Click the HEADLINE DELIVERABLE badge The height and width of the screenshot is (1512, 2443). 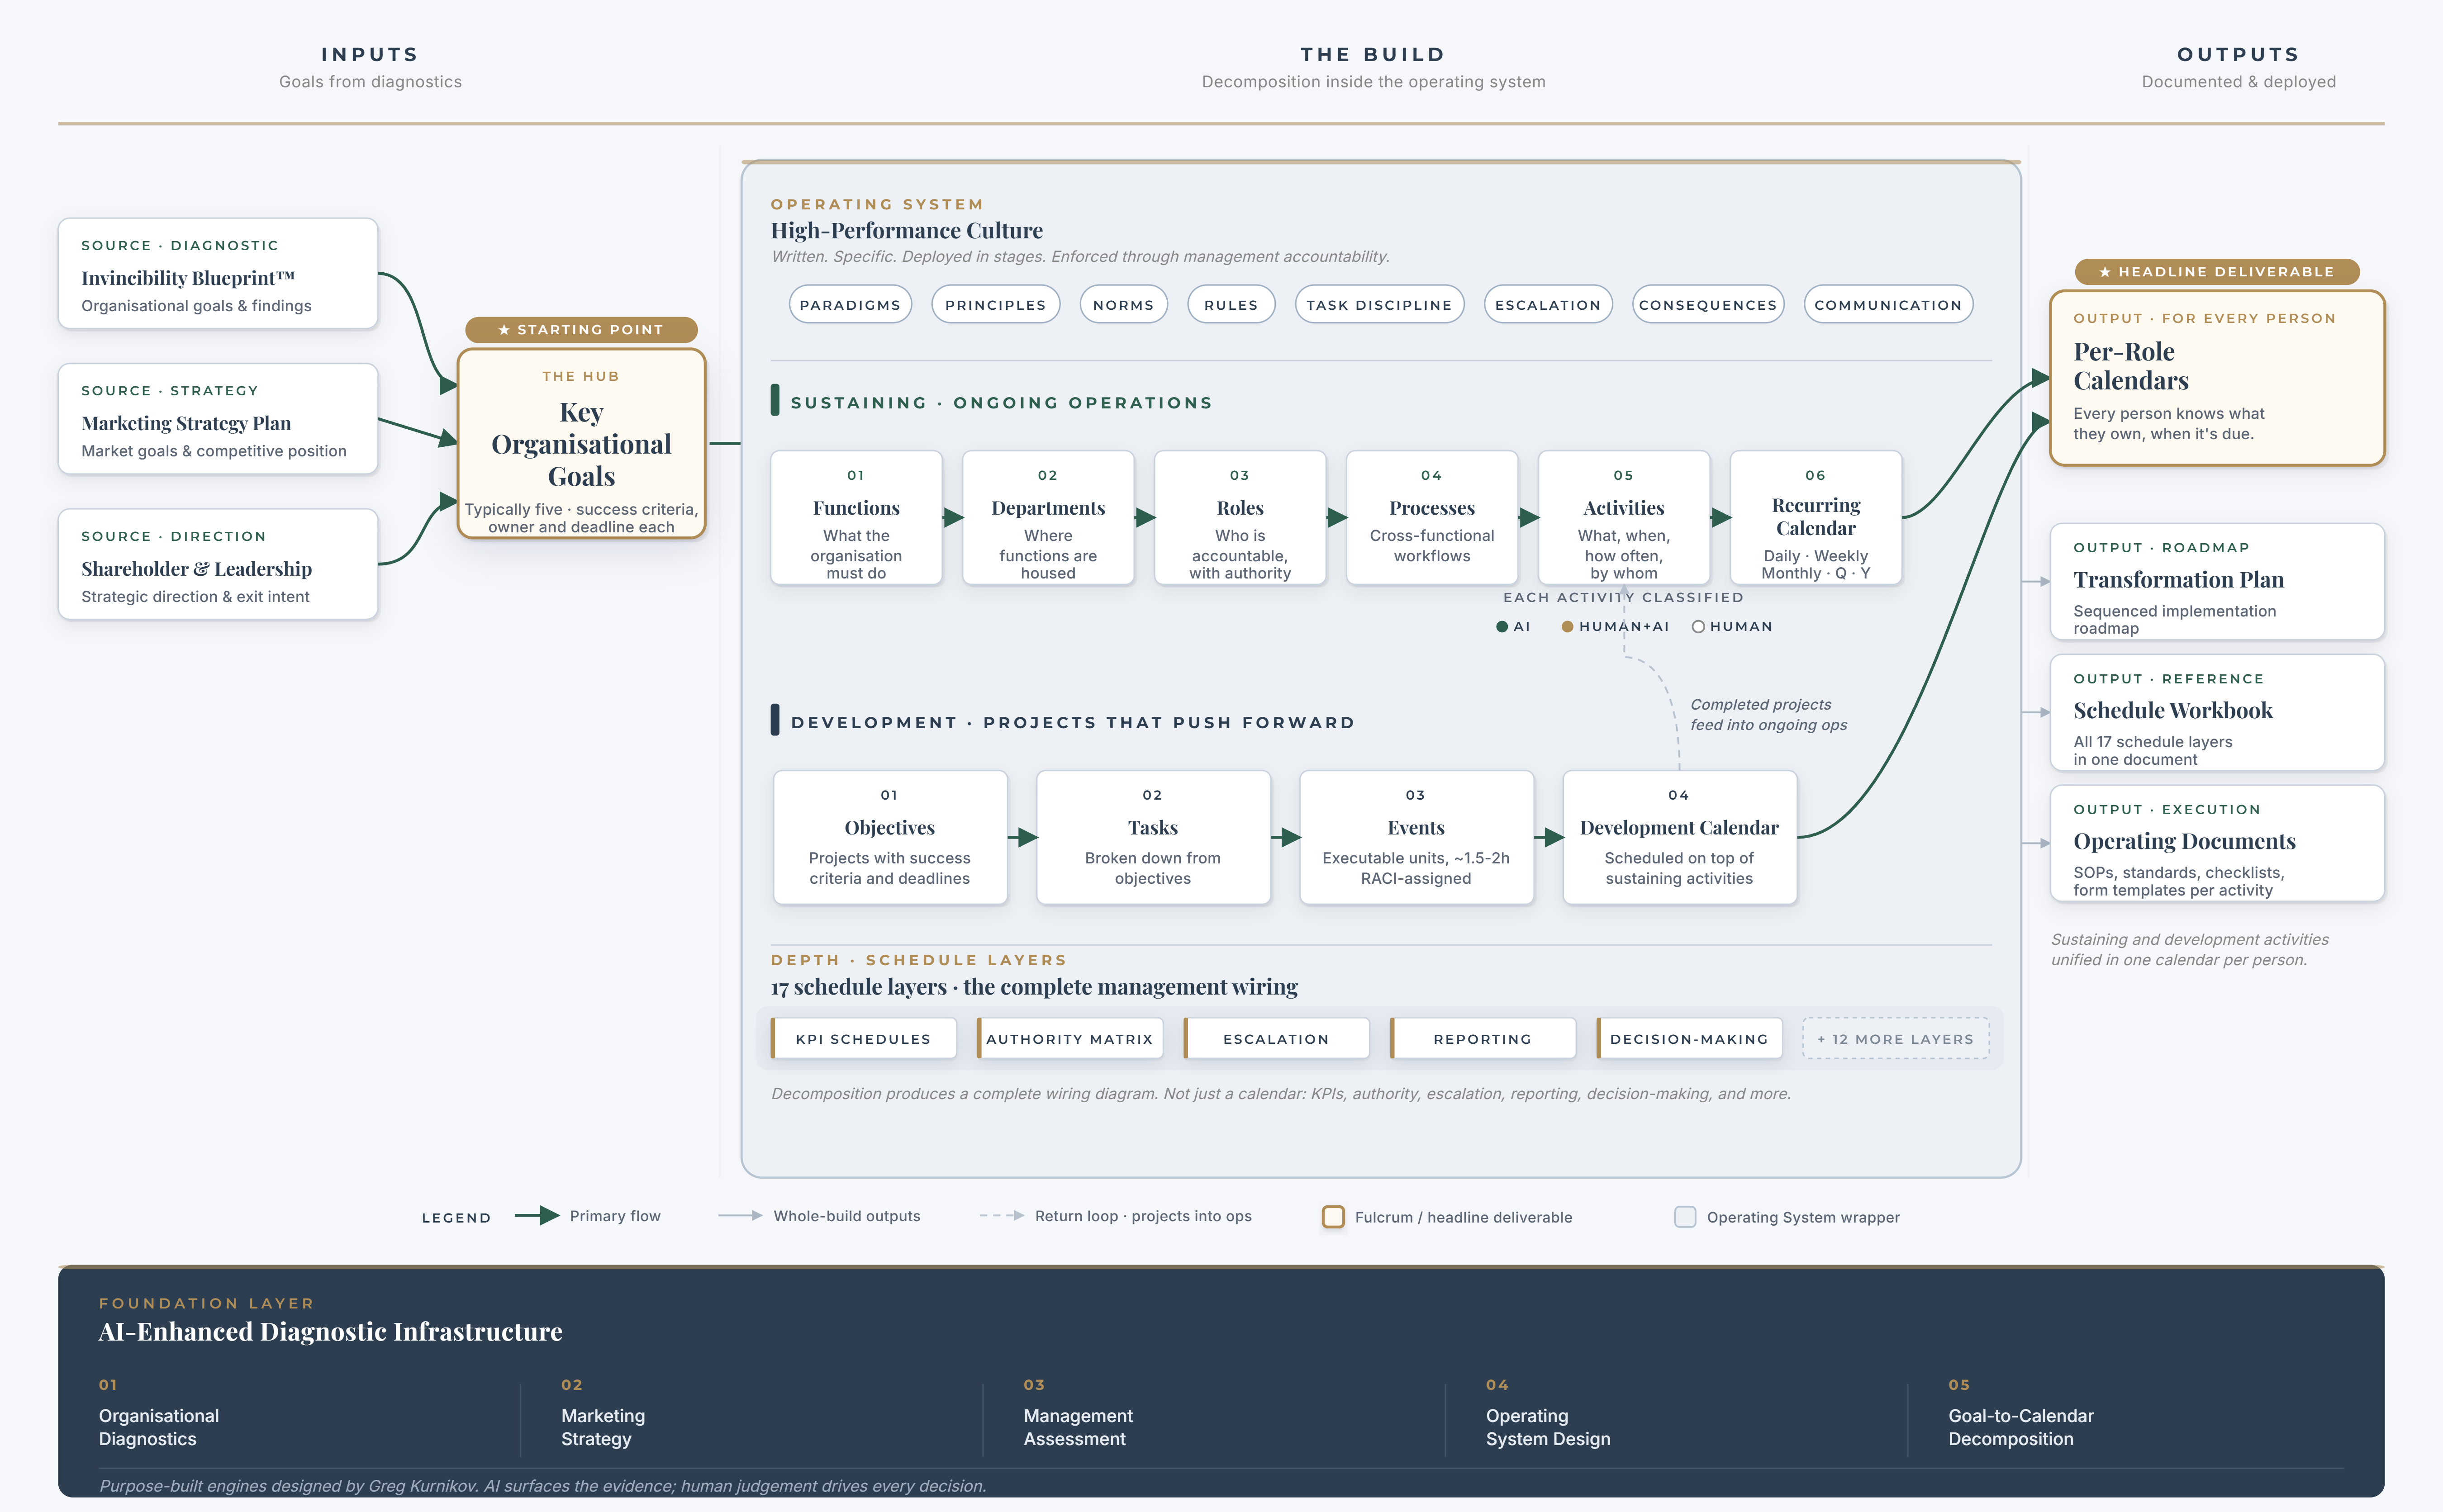click(2217, 272)
